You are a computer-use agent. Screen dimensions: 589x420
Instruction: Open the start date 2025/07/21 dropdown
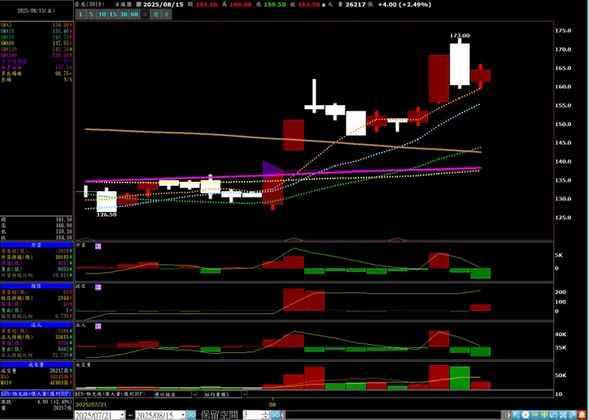click(122, 415)
